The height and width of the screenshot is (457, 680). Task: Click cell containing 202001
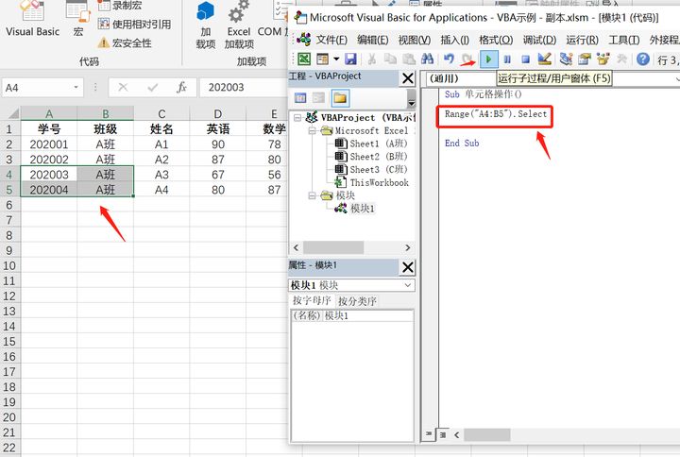[49, 144]
